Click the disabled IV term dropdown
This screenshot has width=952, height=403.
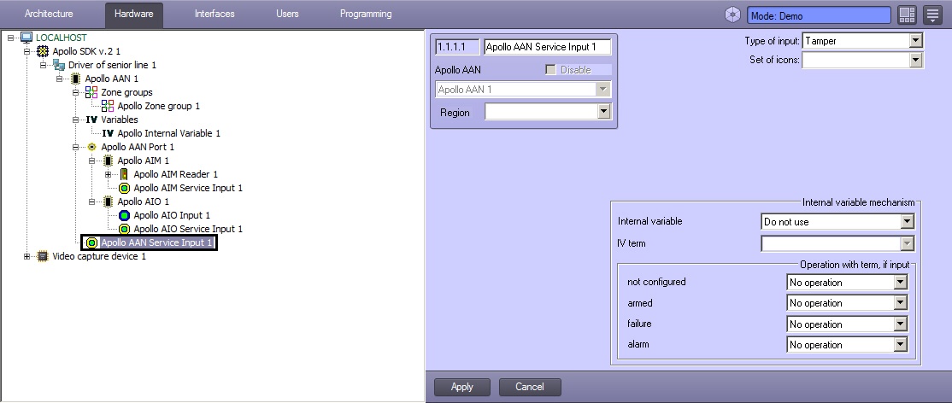[x=837, y=243]
